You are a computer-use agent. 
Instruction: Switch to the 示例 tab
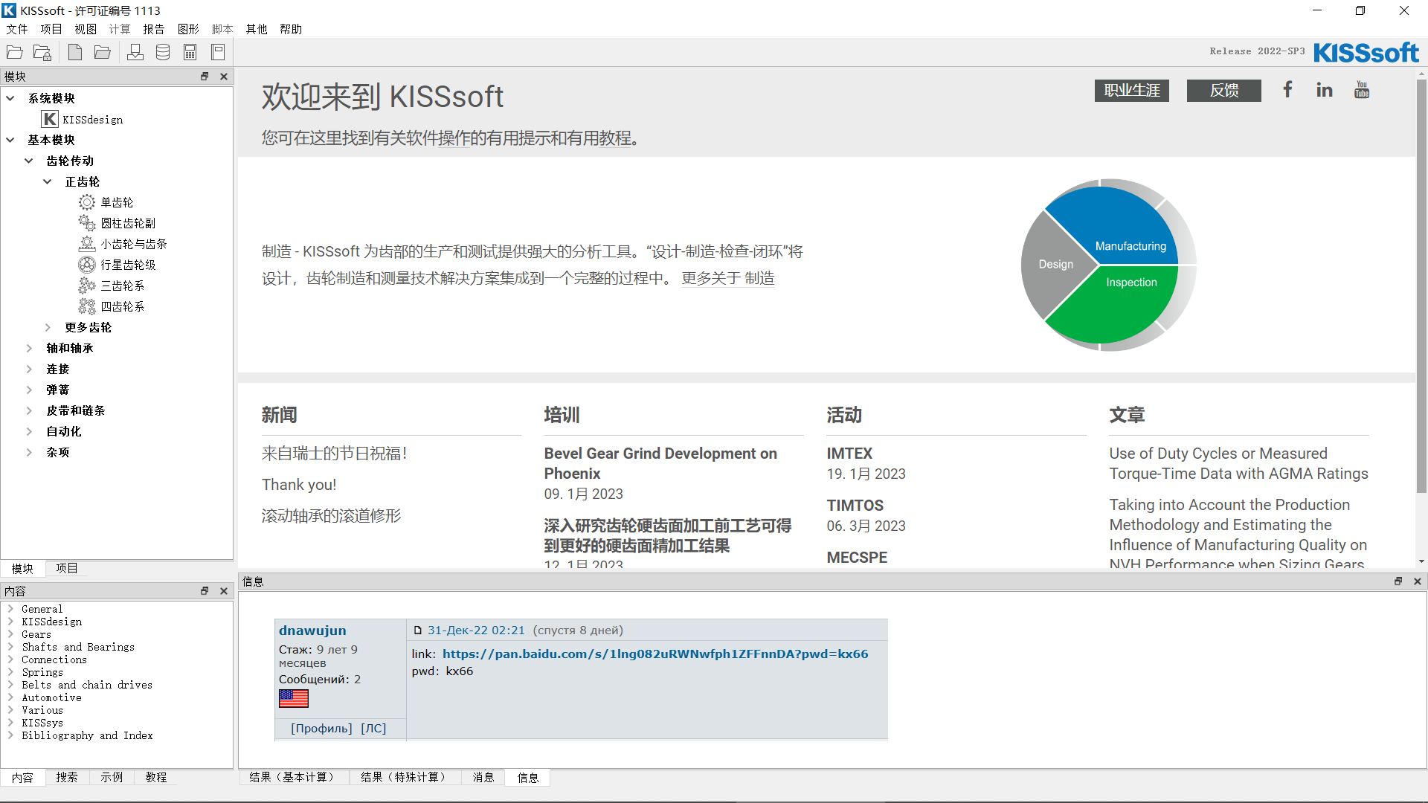112,777
